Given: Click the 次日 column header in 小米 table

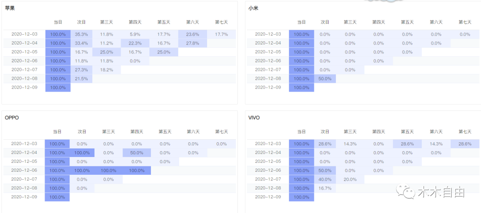Looking at the screenshot, I should pyautogui.click(x=325, y=22).
